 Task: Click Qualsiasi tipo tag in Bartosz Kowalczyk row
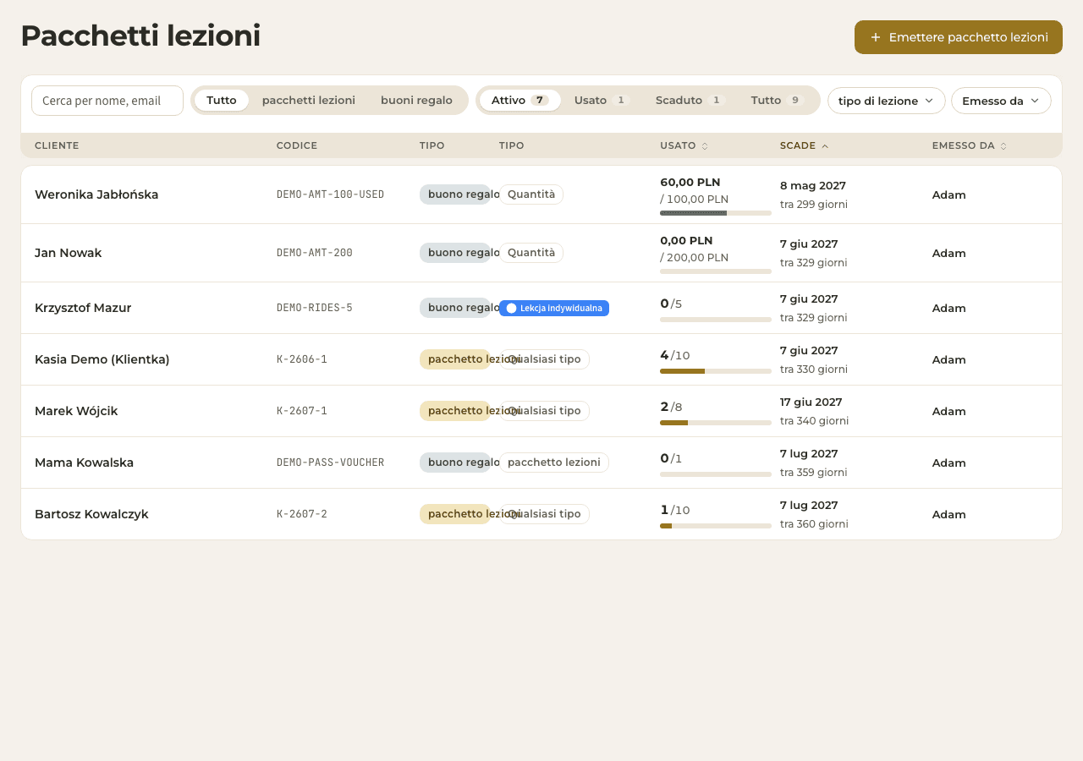(544, 514)
